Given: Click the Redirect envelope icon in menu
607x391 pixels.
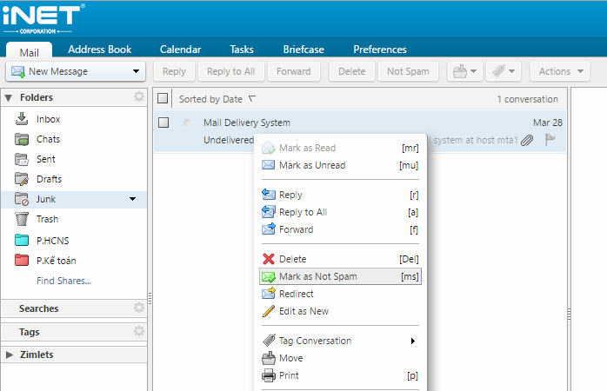Looking at the screenshot, I should [x=268, y=294].
